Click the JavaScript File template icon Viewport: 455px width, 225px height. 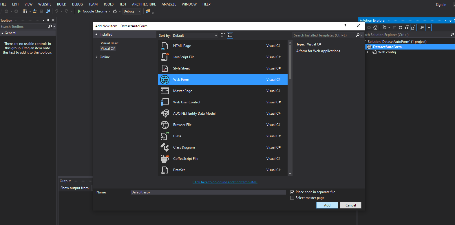(165, 57)
